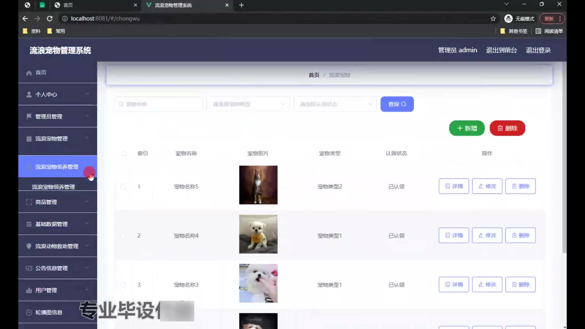The image size is (585, 329).
Task: Click the person icon for 个人中心
Action: (29, 95)
